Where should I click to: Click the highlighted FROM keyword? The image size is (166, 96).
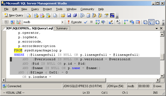[x=18, y=50]
